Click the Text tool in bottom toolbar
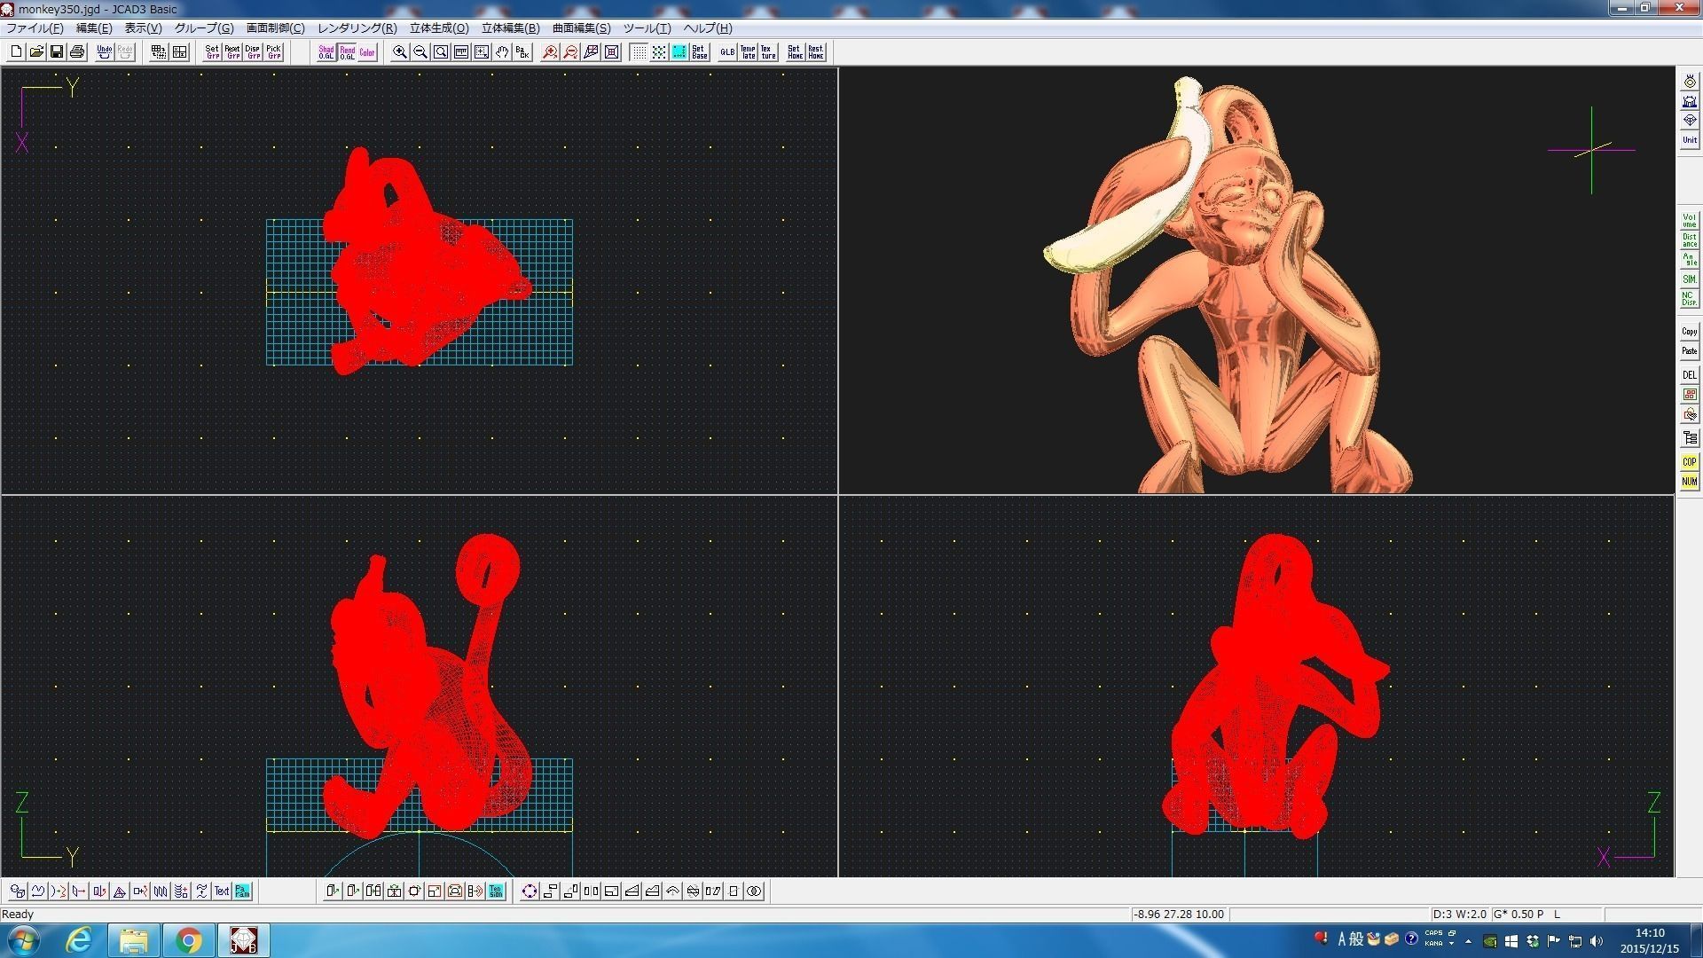1703x958 pixels. [x=222, y=891]
